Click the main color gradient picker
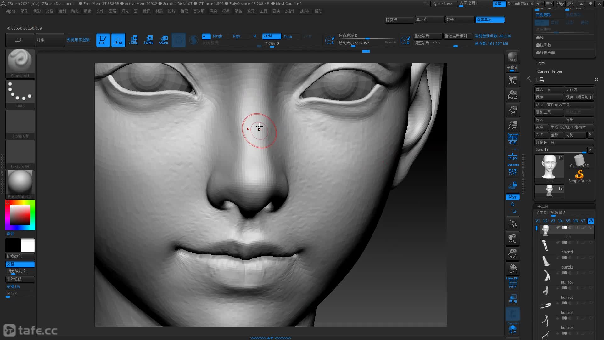 (x=20, y=215)
